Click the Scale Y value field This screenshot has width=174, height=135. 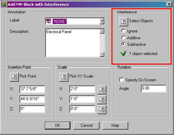pyautogui.click(x=82, y=99)
